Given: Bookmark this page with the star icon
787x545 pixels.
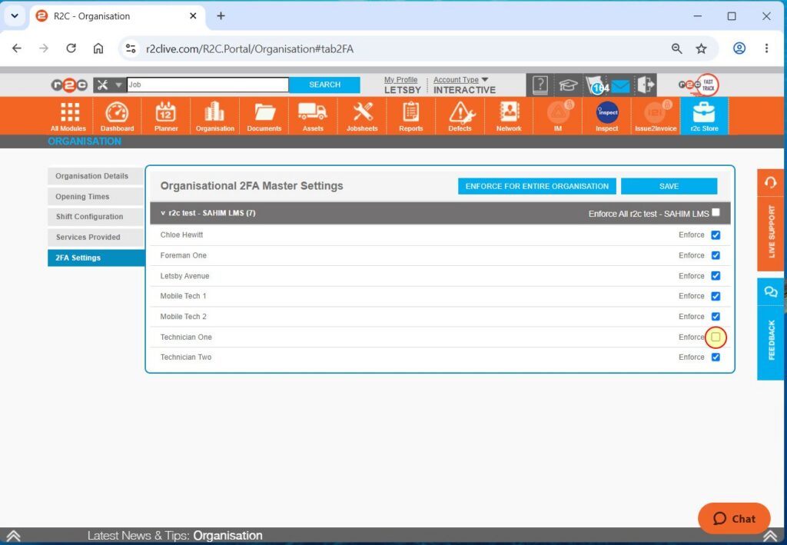Looking at the screenshot, I should (701, 48).
